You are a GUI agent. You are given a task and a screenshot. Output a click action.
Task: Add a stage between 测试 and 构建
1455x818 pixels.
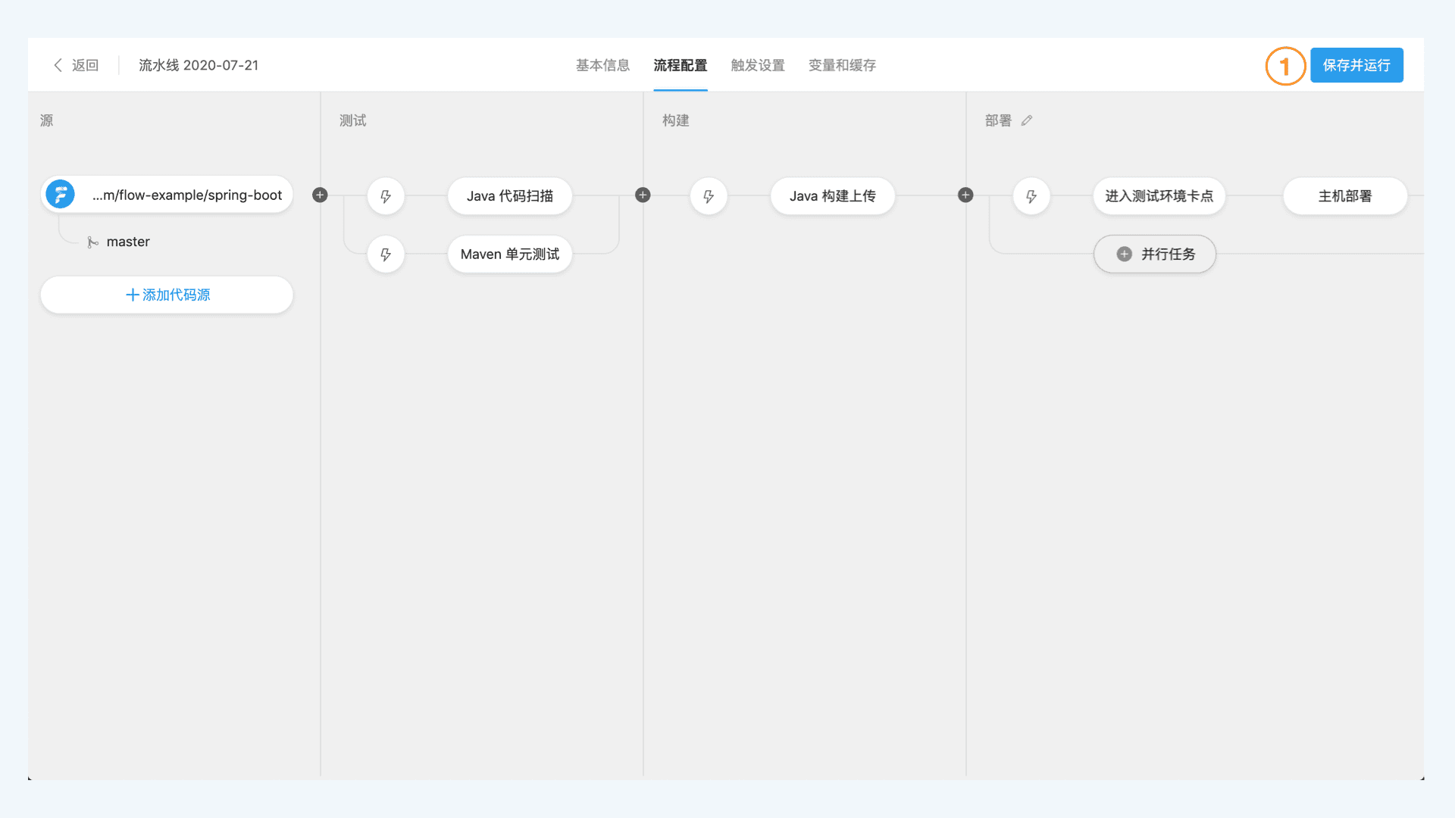click(x=643, y=195)
